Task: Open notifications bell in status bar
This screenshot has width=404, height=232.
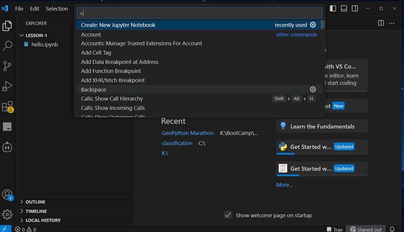Action: tap(392, 229)
